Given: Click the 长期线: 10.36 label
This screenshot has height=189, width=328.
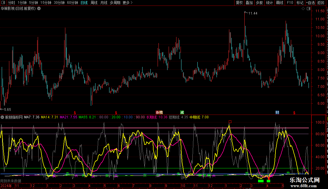Looking at the screenshot, I should coord(157,117).
